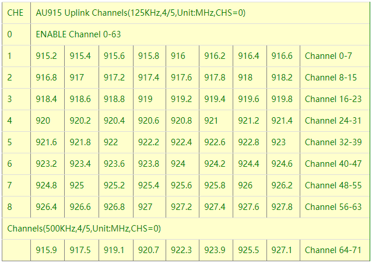Click the 919.2 cell
Image resolution: width=372 pixels, height=263 pixels.
click(183, 99)
